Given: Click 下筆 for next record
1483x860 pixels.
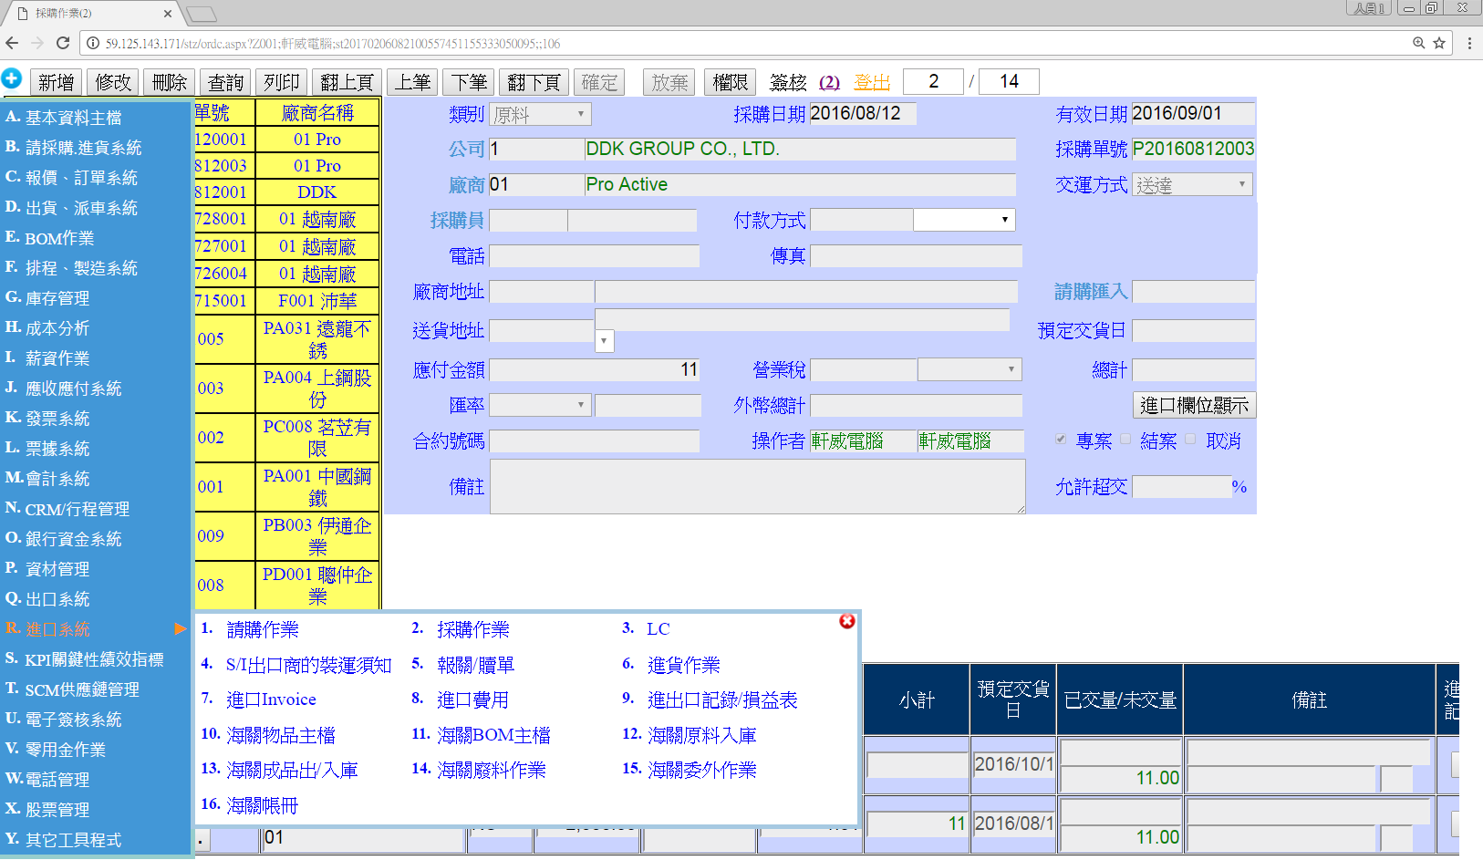Looking at the screenshot, I should [x=469, y=82].
